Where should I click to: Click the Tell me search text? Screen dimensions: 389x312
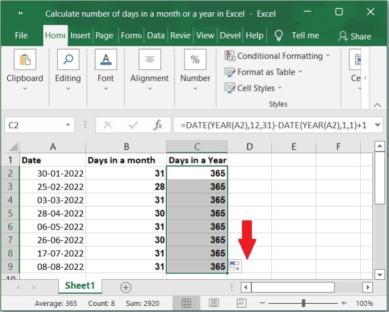[x=305, y=36]
